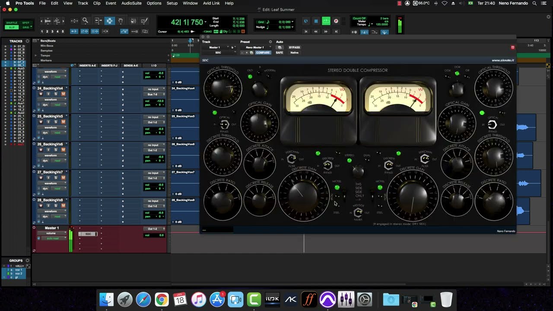This screenshot has height=311, width=553.
Task: Click the Fast Forward transport button
Action: pos(326,32)
